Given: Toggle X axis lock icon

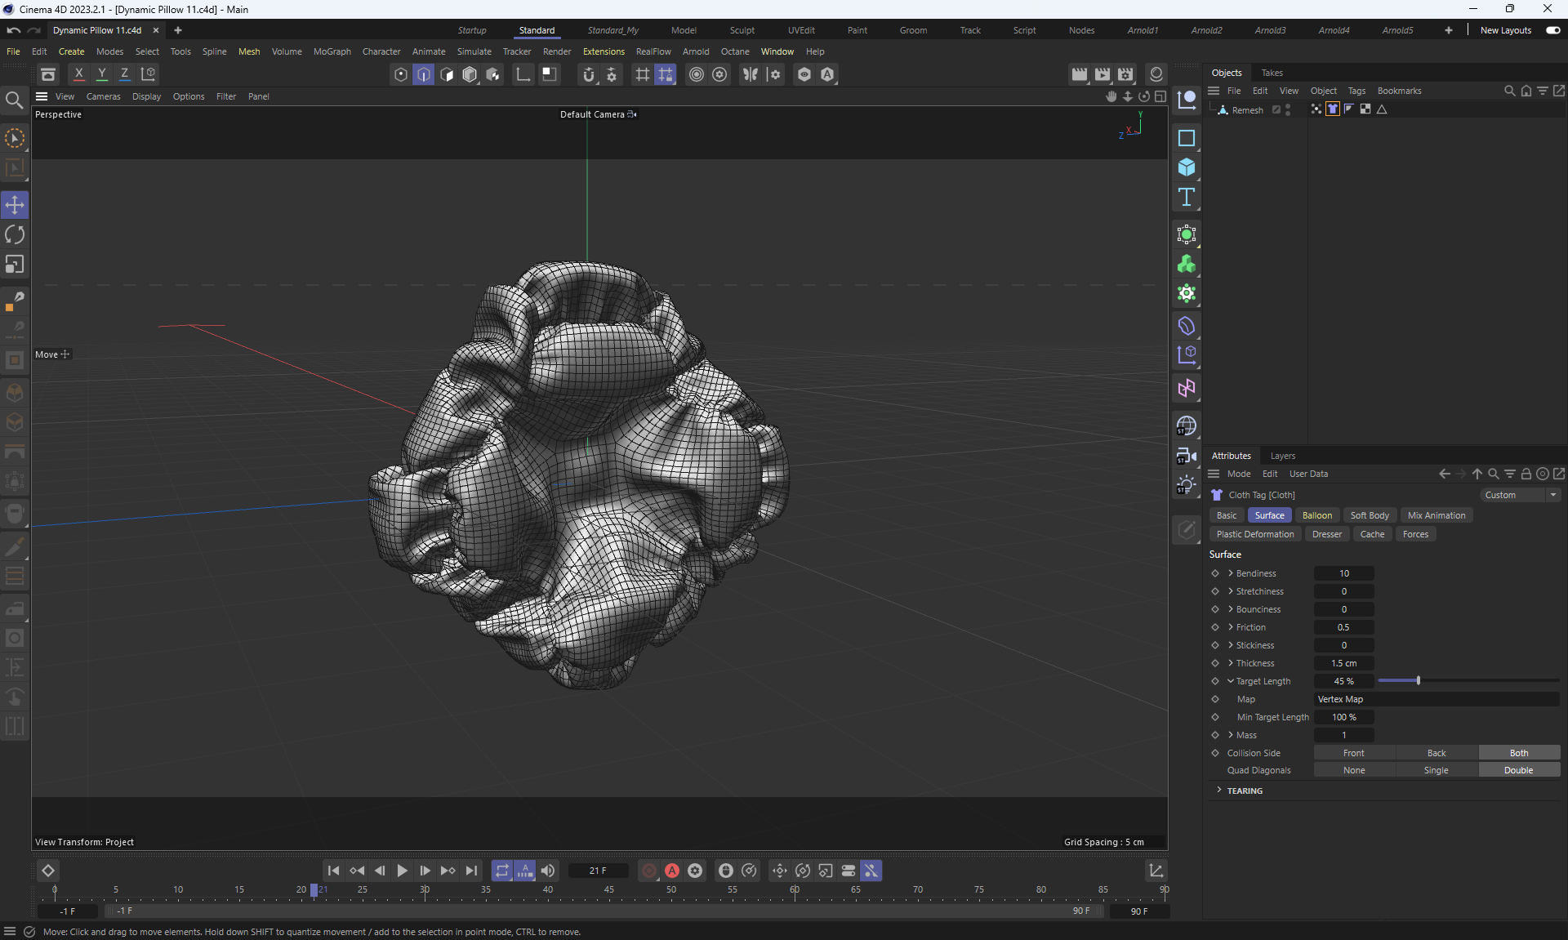Looking at the screenshot, I should (78, 74).
